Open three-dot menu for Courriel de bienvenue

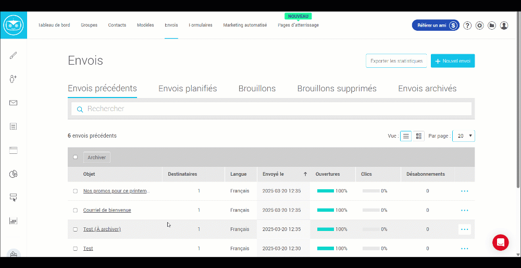tap(464, 210)
